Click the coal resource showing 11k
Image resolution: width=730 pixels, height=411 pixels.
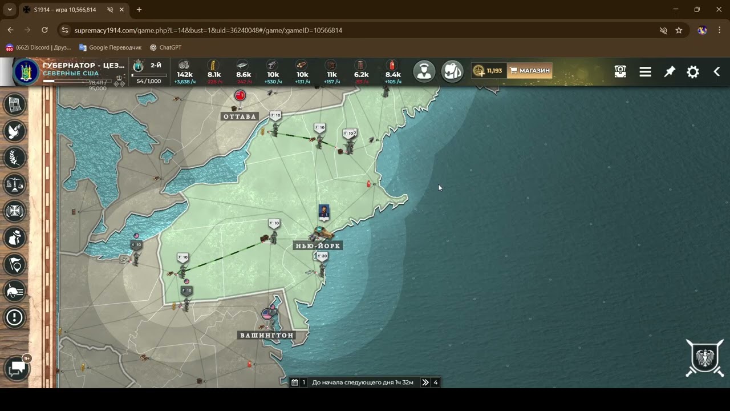332,72
